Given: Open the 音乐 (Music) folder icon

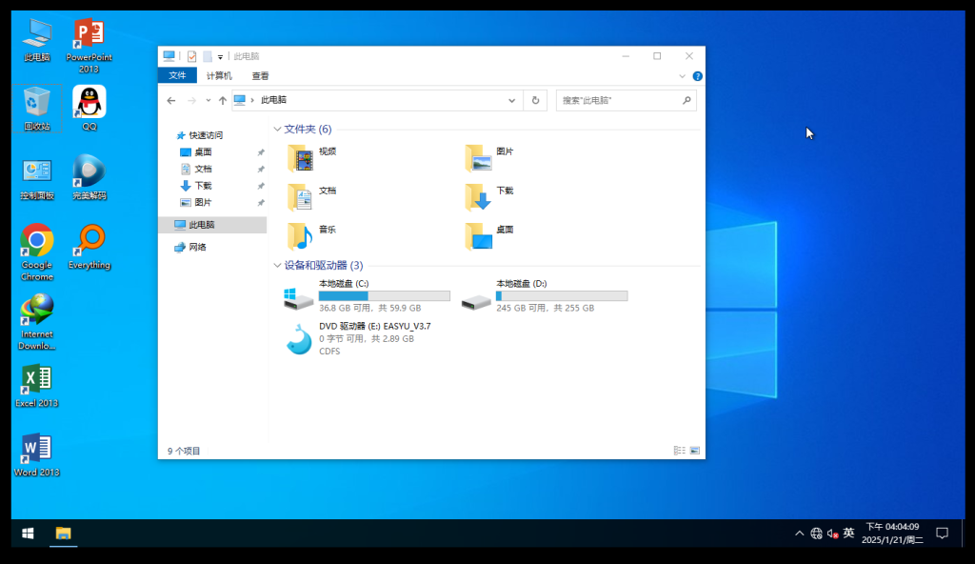Looking at the screenshot, I should pos(300,235).
